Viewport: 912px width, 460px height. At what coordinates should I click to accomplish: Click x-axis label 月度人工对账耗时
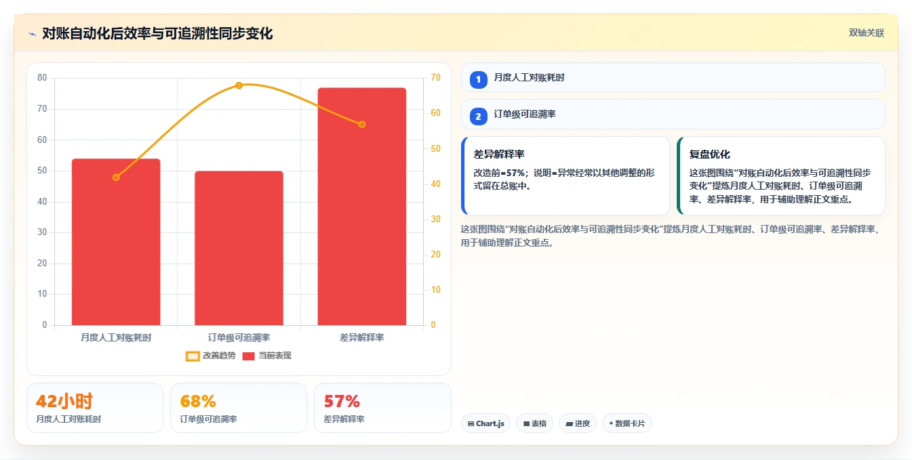coord(116,337)
